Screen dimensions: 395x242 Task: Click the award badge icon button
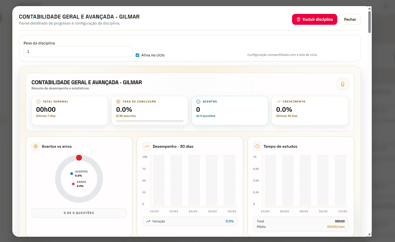[342, 84]
